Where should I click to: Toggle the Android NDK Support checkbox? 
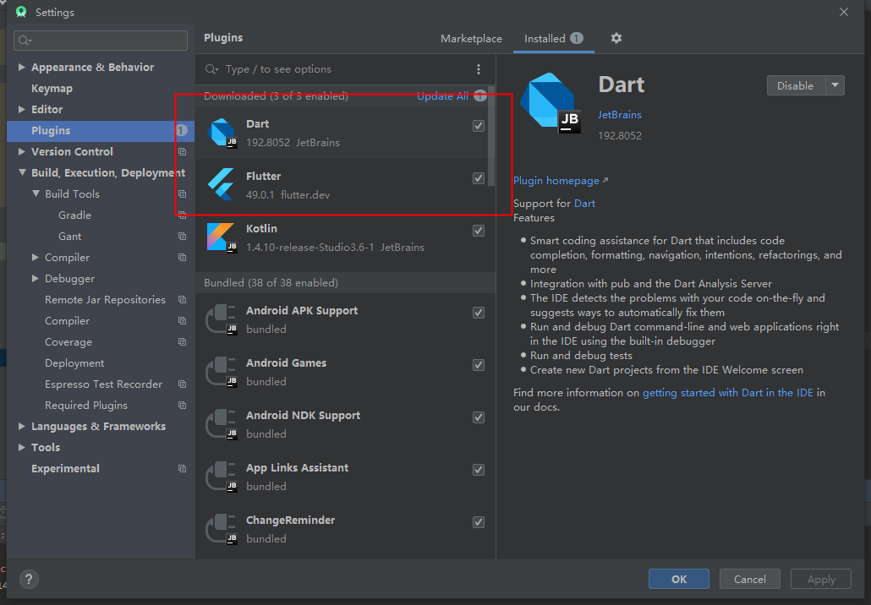tap(479, 417)
